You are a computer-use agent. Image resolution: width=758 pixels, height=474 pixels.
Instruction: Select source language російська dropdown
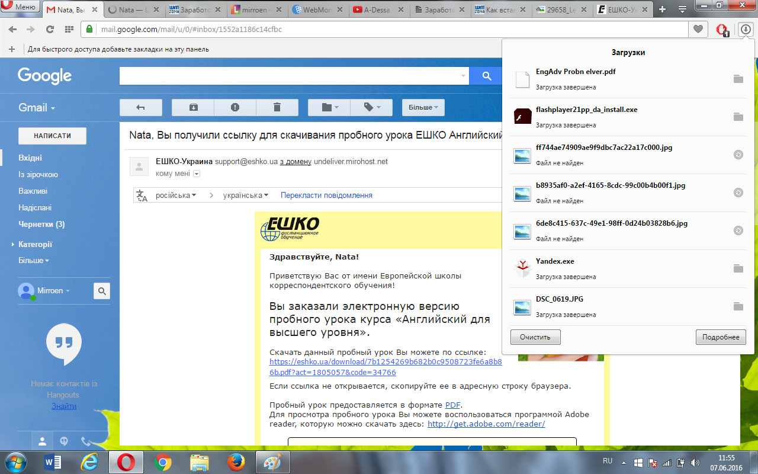(x=176, y=196)
